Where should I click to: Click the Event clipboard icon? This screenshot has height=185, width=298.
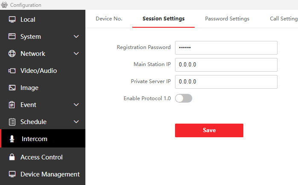tap(12, 105)
